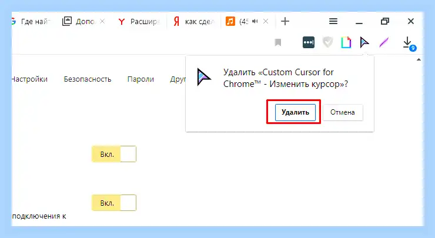Click the bookmark flag icon
This screenshot has width=435, height=238.
pos(278,42)
